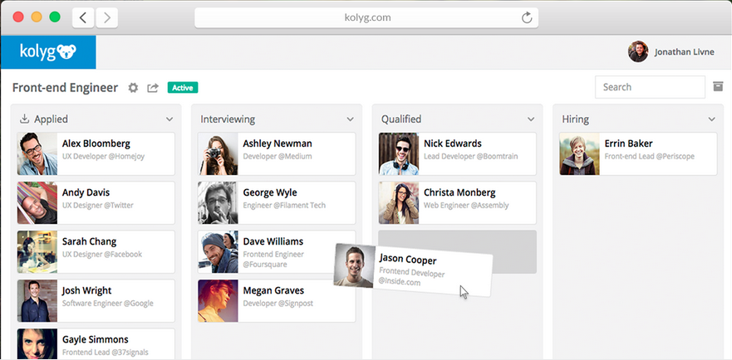
Task: Select Megan Graves's candidate card
Action: (277, 301)
